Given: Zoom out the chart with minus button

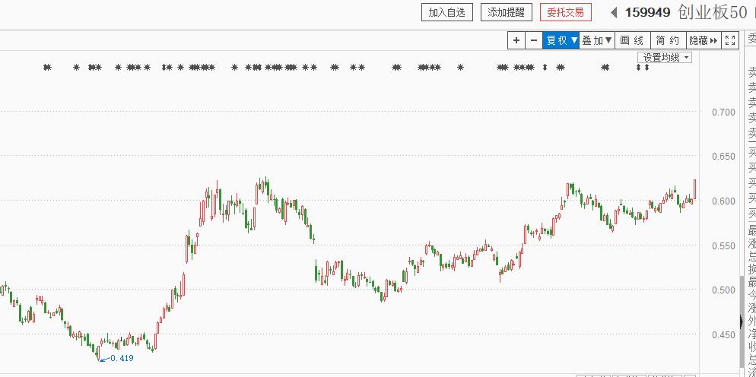Looking at the screenshot, I should coord(533,40).
